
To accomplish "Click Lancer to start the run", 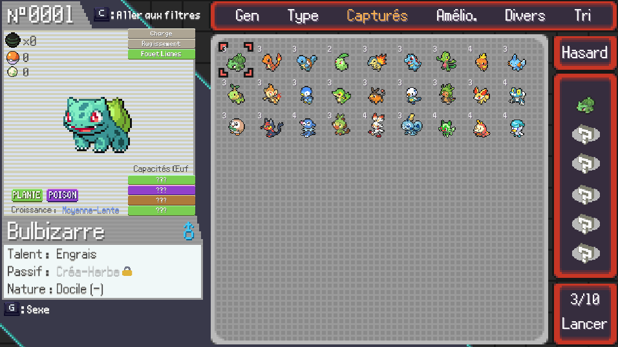I will tap(584, 324).
